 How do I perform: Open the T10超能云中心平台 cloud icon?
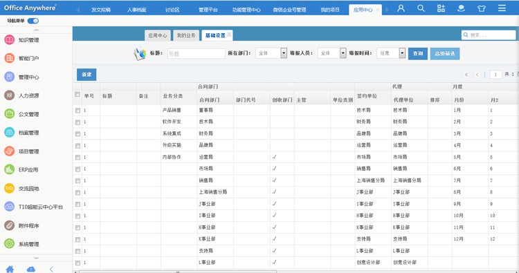coord(9,207)
